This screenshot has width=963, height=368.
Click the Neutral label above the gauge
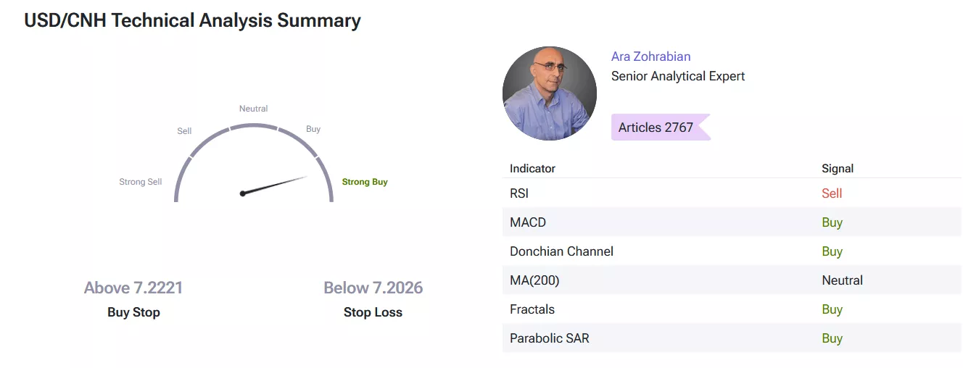click(254, 109)
